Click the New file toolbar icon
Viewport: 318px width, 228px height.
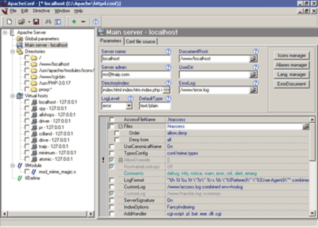click(x=10, y=21)
